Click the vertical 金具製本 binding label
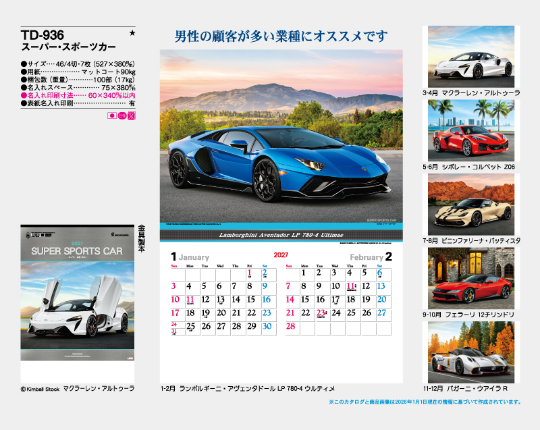540x430 pixels. pos(142,238)
